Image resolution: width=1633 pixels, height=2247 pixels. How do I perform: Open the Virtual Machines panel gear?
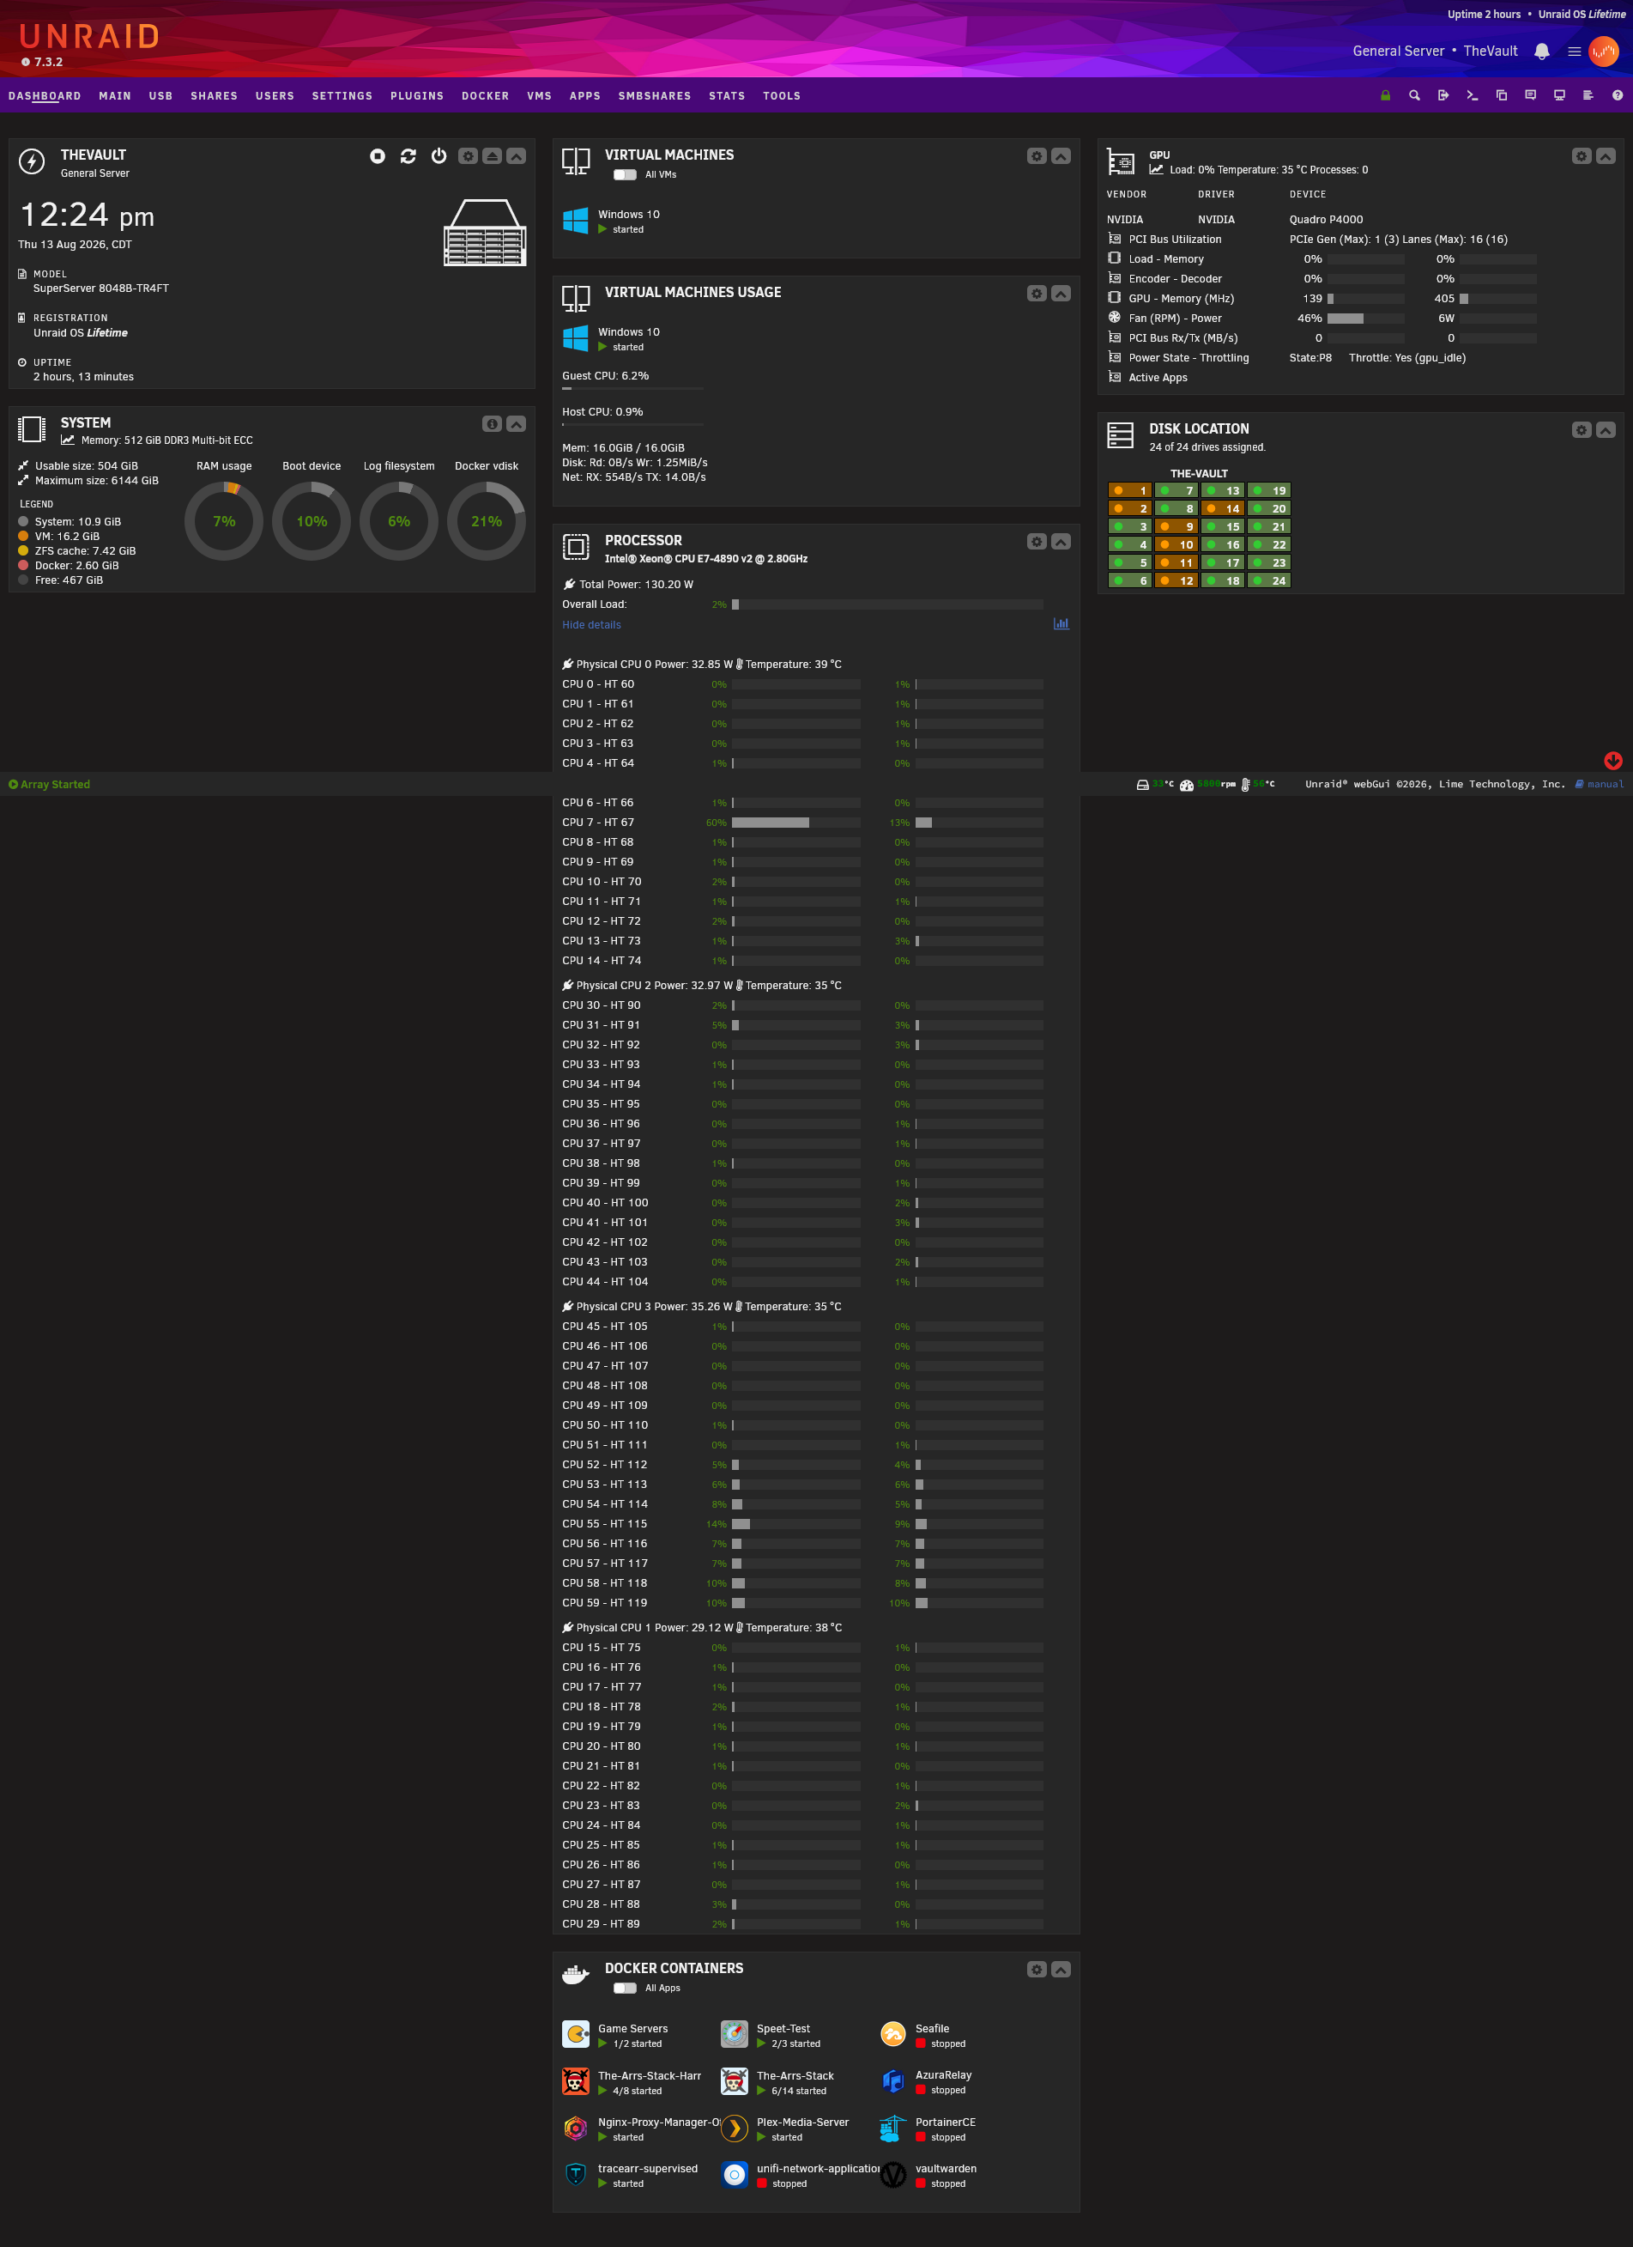click(1037, 156)
